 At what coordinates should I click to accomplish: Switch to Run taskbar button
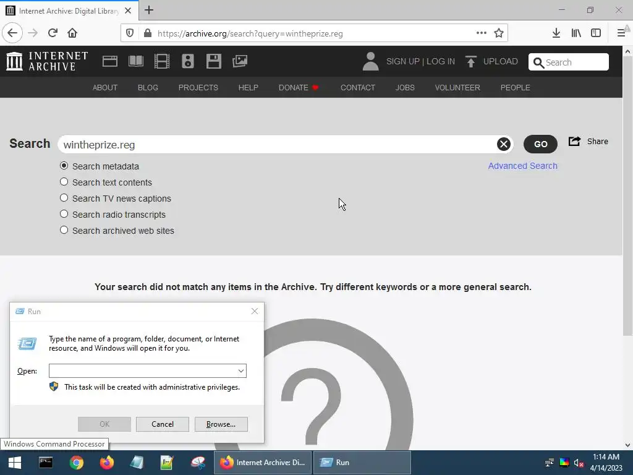click(362, 463)
